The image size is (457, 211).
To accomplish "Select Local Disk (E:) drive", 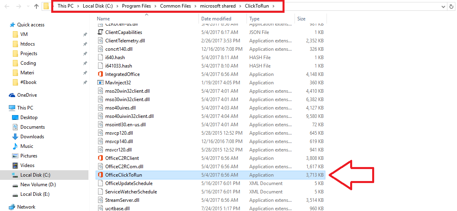I will 35,194.
